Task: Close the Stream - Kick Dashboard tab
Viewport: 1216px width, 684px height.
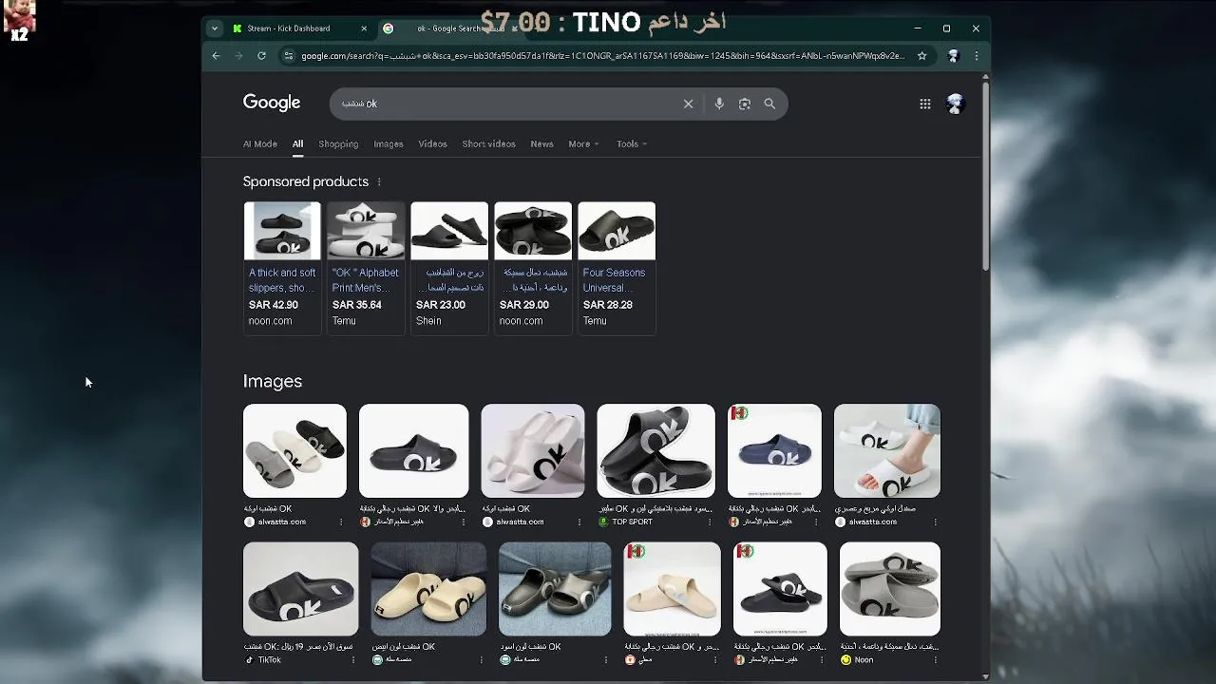Action: pos(364,28)
